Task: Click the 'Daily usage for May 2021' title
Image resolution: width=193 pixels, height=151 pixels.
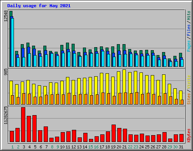Action: (x=39, y=6)
